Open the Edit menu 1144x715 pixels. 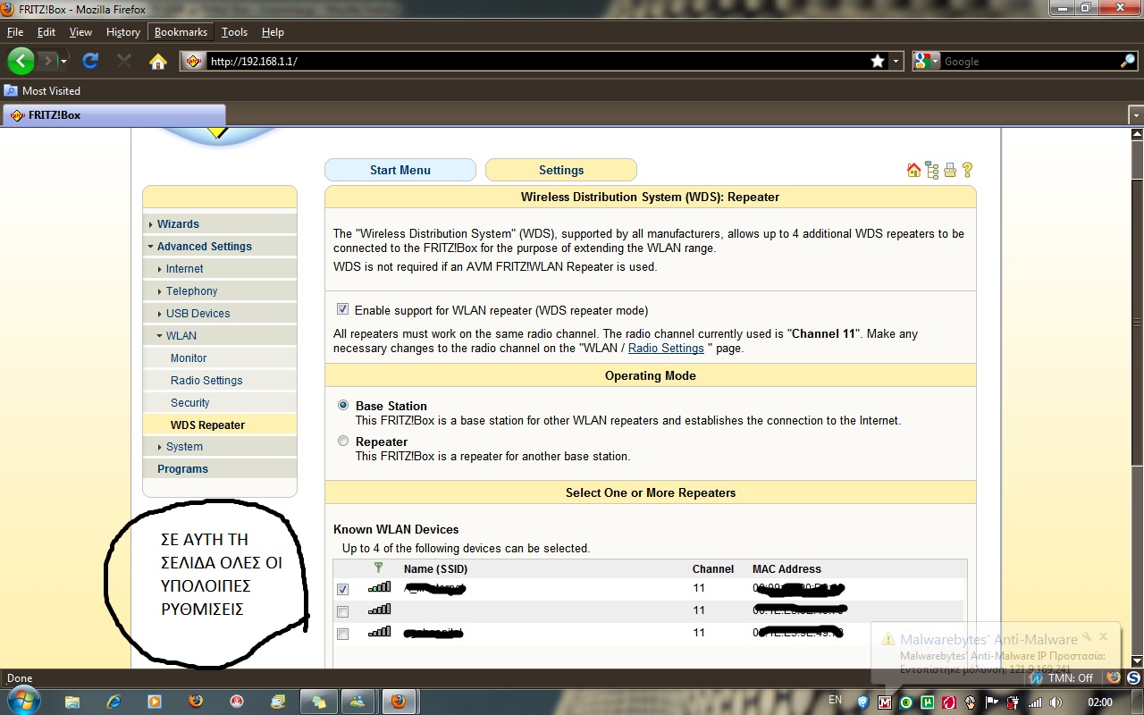[x=46, y=31]
